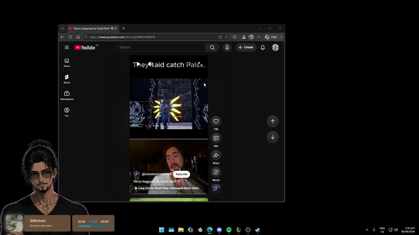This screenshot has width=419, height=235.
Task: Open the sound thumbnail below Remix
Action: [216, 188]
